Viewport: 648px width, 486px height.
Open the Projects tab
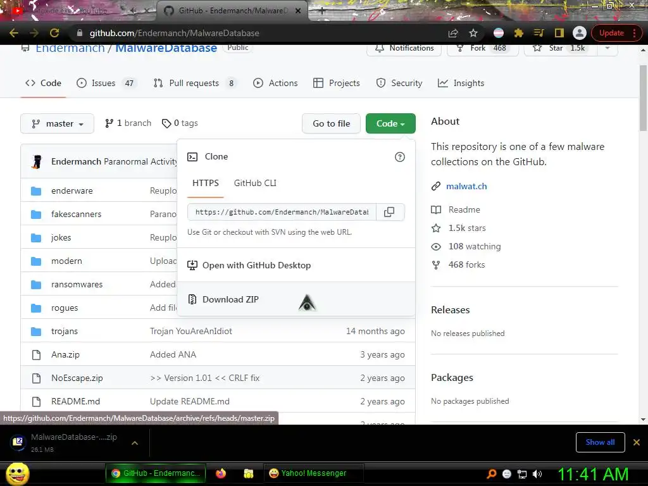tap(337, 83)
